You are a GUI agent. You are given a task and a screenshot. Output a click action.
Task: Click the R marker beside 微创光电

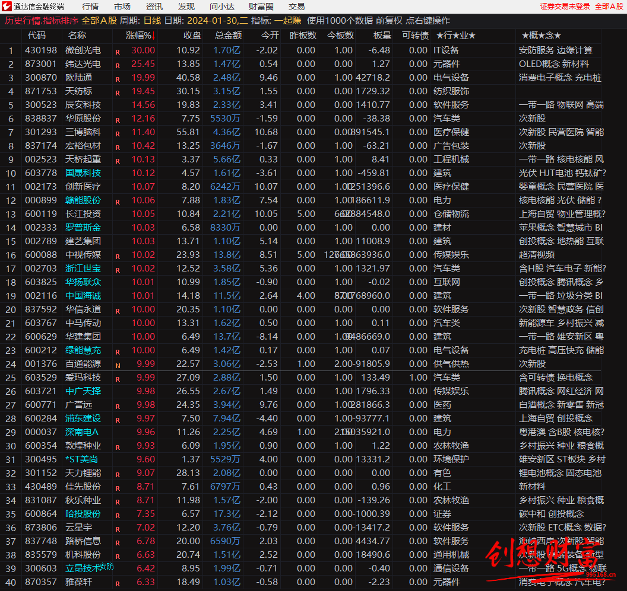[x=118, y=52]
